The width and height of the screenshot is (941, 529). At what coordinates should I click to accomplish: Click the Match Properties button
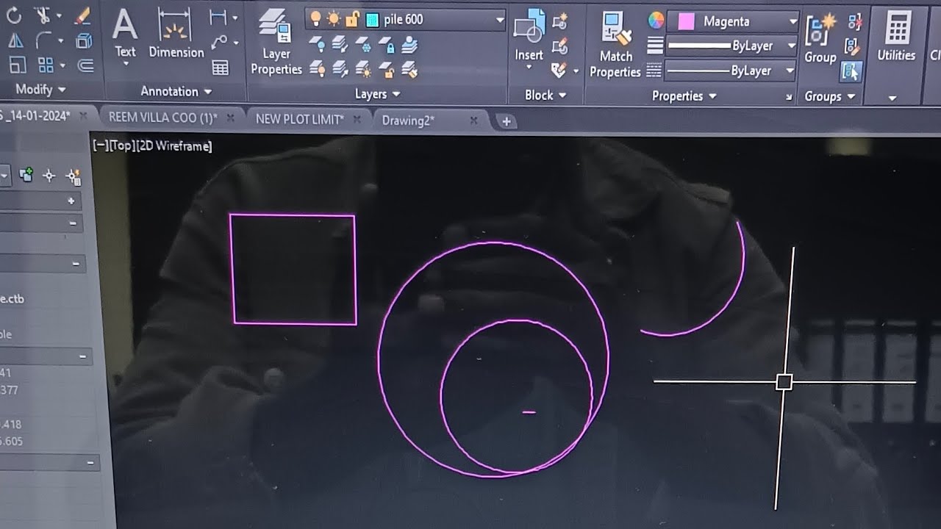click(x=615, y=45)
